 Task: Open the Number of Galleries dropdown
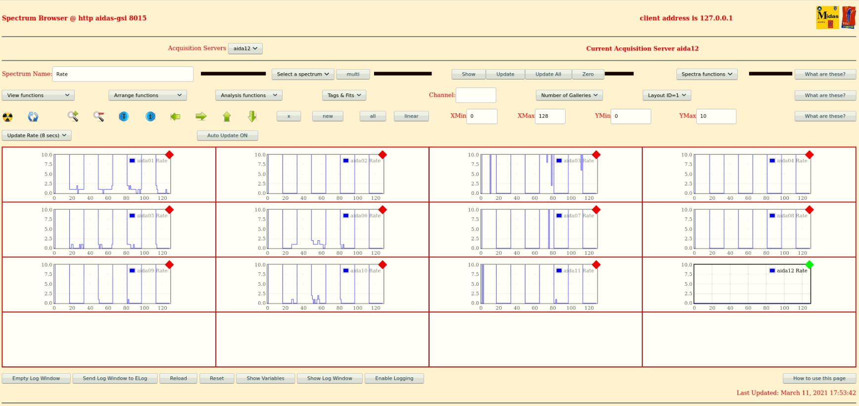[x=569, y=95]
